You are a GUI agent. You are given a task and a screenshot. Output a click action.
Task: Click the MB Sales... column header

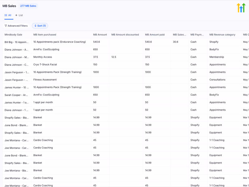(180, 35)
